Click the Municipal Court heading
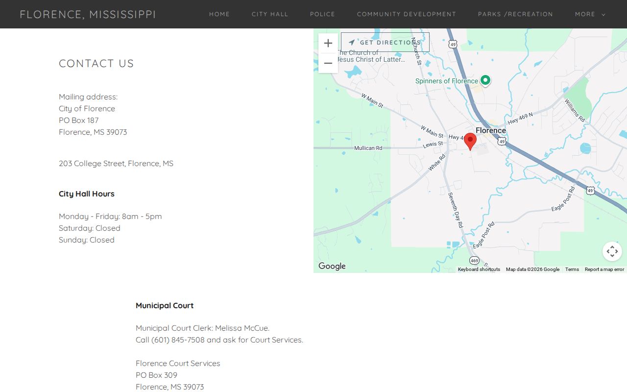The height and width of the screenshot is (392, 627). [x=165, y=305]
